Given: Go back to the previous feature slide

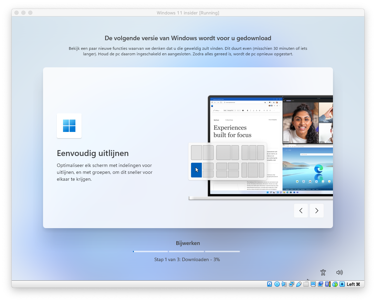Looking at the screenshot, I should coord(301,211).
